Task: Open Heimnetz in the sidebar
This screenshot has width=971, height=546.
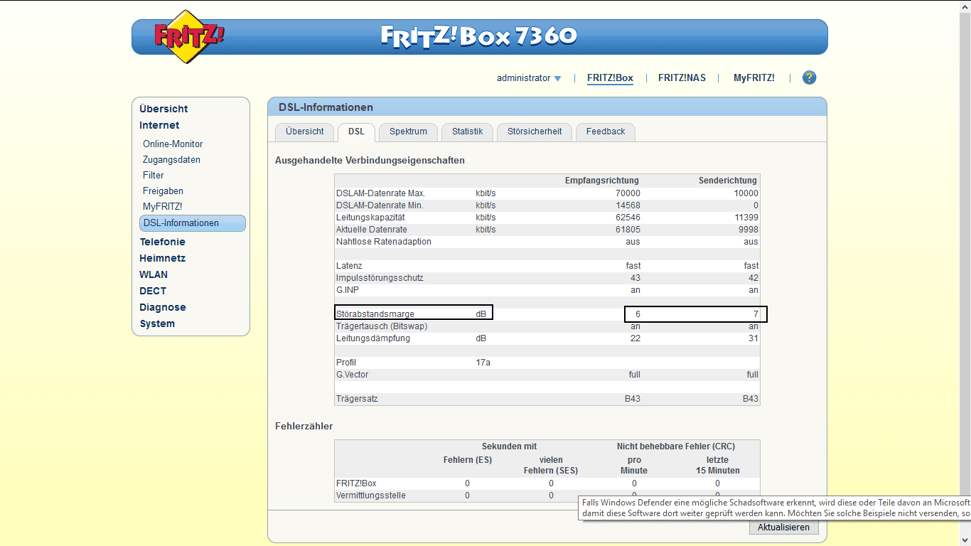Action: pos(162,258)
